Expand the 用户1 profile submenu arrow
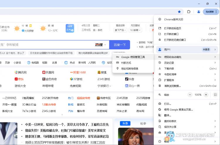 (215, 49)
